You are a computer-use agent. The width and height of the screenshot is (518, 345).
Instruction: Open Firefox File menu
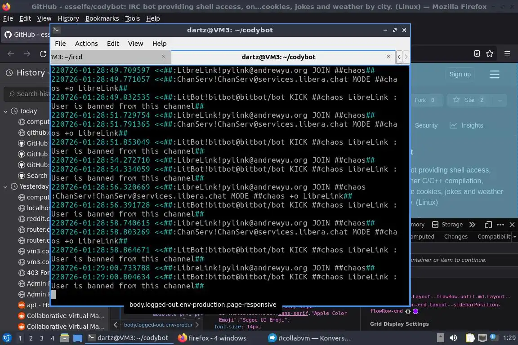click(x=8, y=18)
